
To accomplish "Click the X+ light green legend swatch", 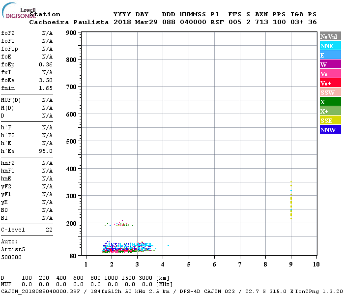I will (330, 111).
